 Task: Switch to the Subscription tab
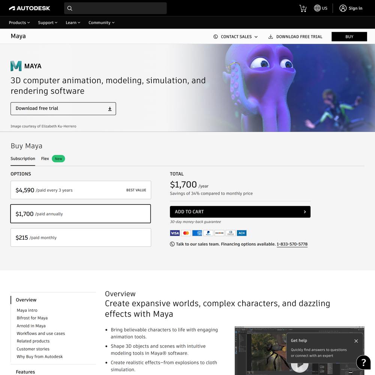pyautogui.click(x=23, y=159)
